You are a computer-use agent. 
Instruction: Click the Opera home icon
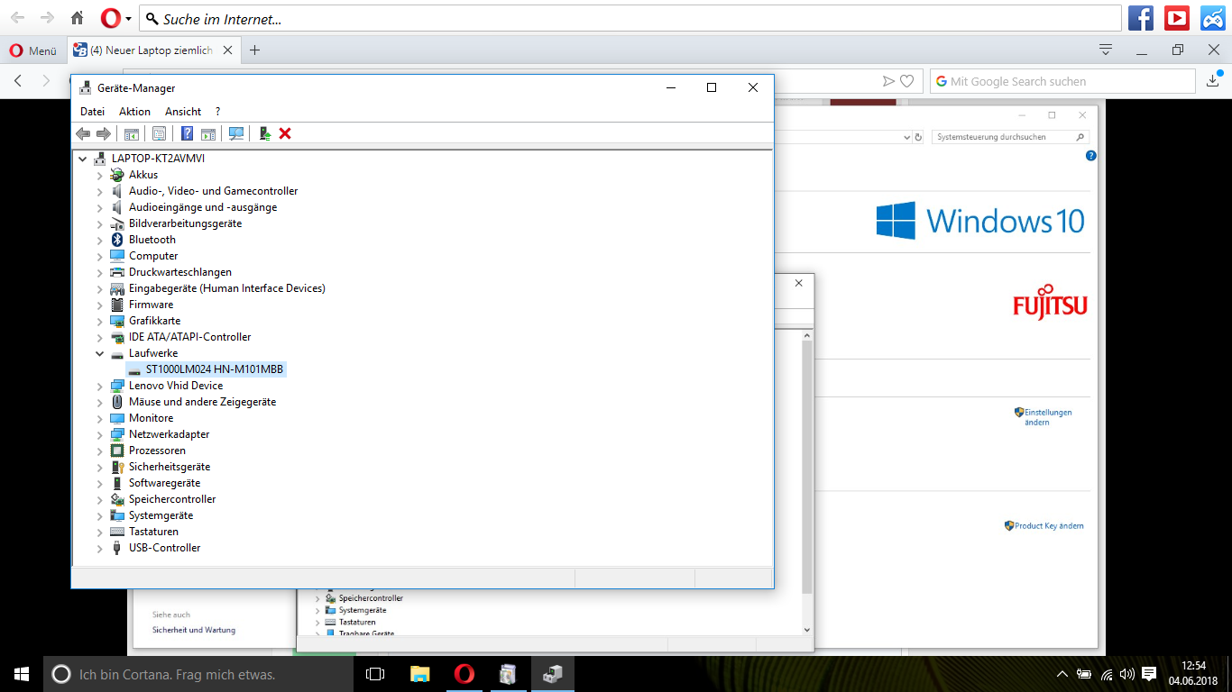coord(77,18)
